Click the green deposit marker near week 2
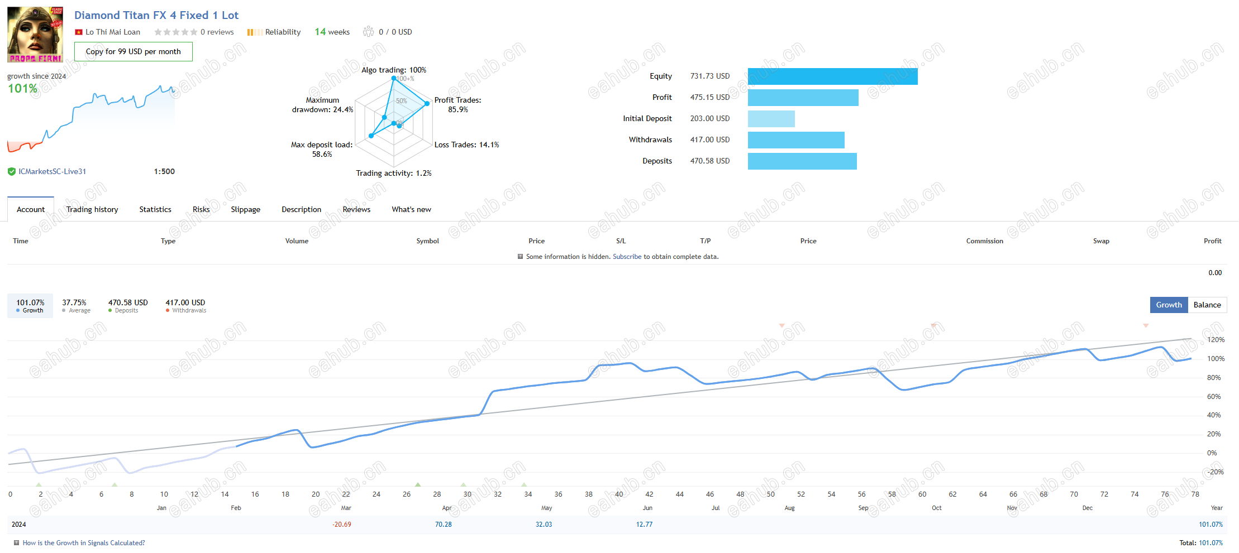This screenshot has height=553, width=1239. pyautogui.click(x=39, y=484)
